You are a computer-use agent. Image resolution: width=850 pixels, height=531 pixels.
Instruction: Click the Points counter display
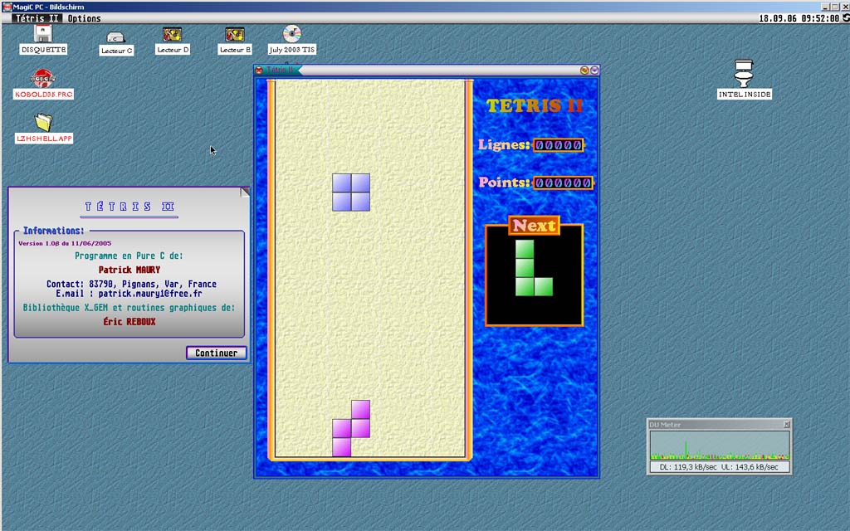point(564,183)
